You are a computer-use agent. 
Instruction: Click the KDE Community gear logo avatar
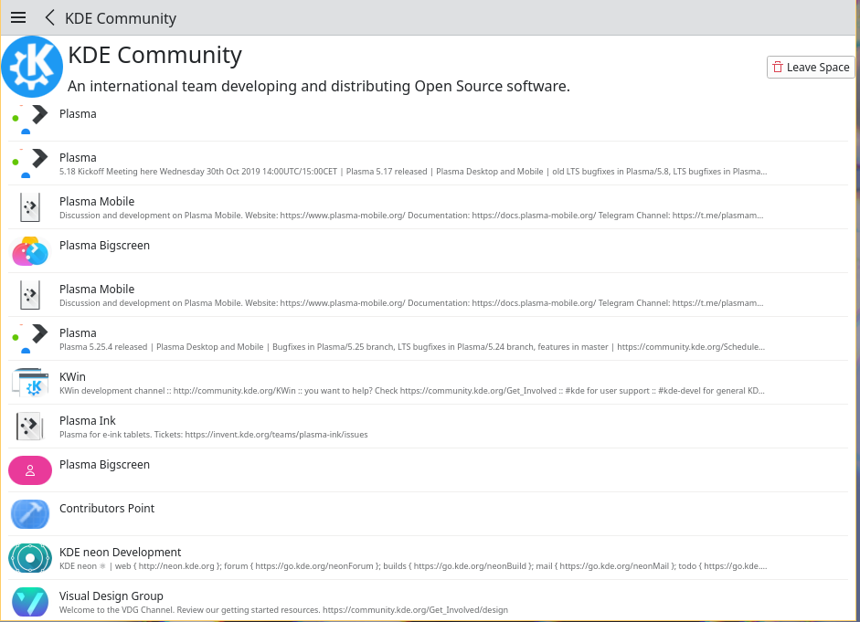32,67
